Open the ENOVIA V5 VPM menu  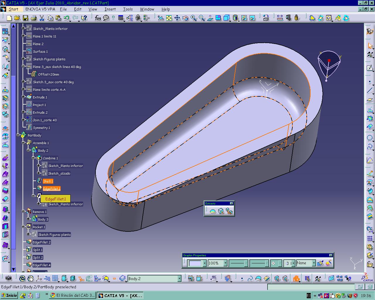click(40, 9)
